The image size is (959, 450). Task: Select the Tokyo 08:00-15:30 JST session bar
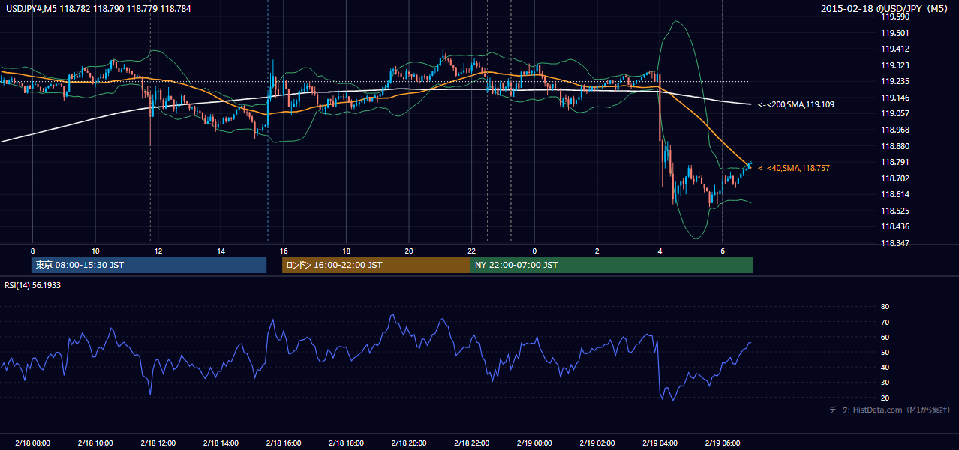pyautogui.click(x=149, y=265)
